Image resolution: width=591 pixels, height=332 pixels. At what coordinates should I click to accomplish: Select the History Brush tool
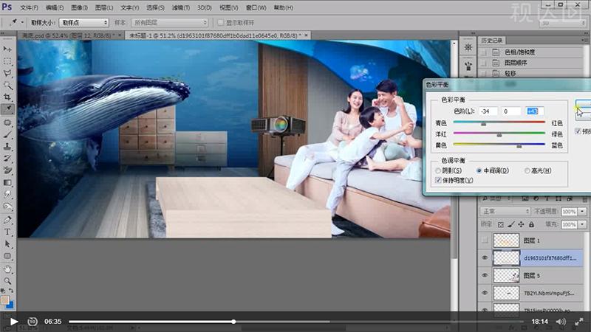coord(7,159)
